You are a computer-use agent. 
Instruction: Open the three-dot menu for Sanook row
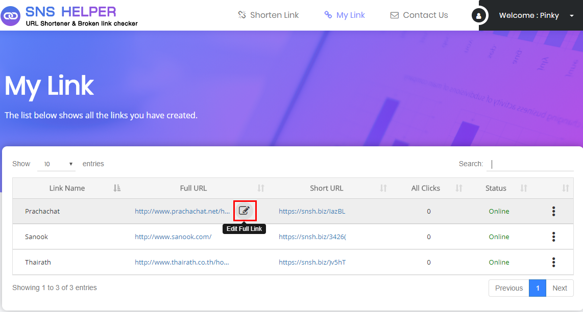click(x=553, y=237)
